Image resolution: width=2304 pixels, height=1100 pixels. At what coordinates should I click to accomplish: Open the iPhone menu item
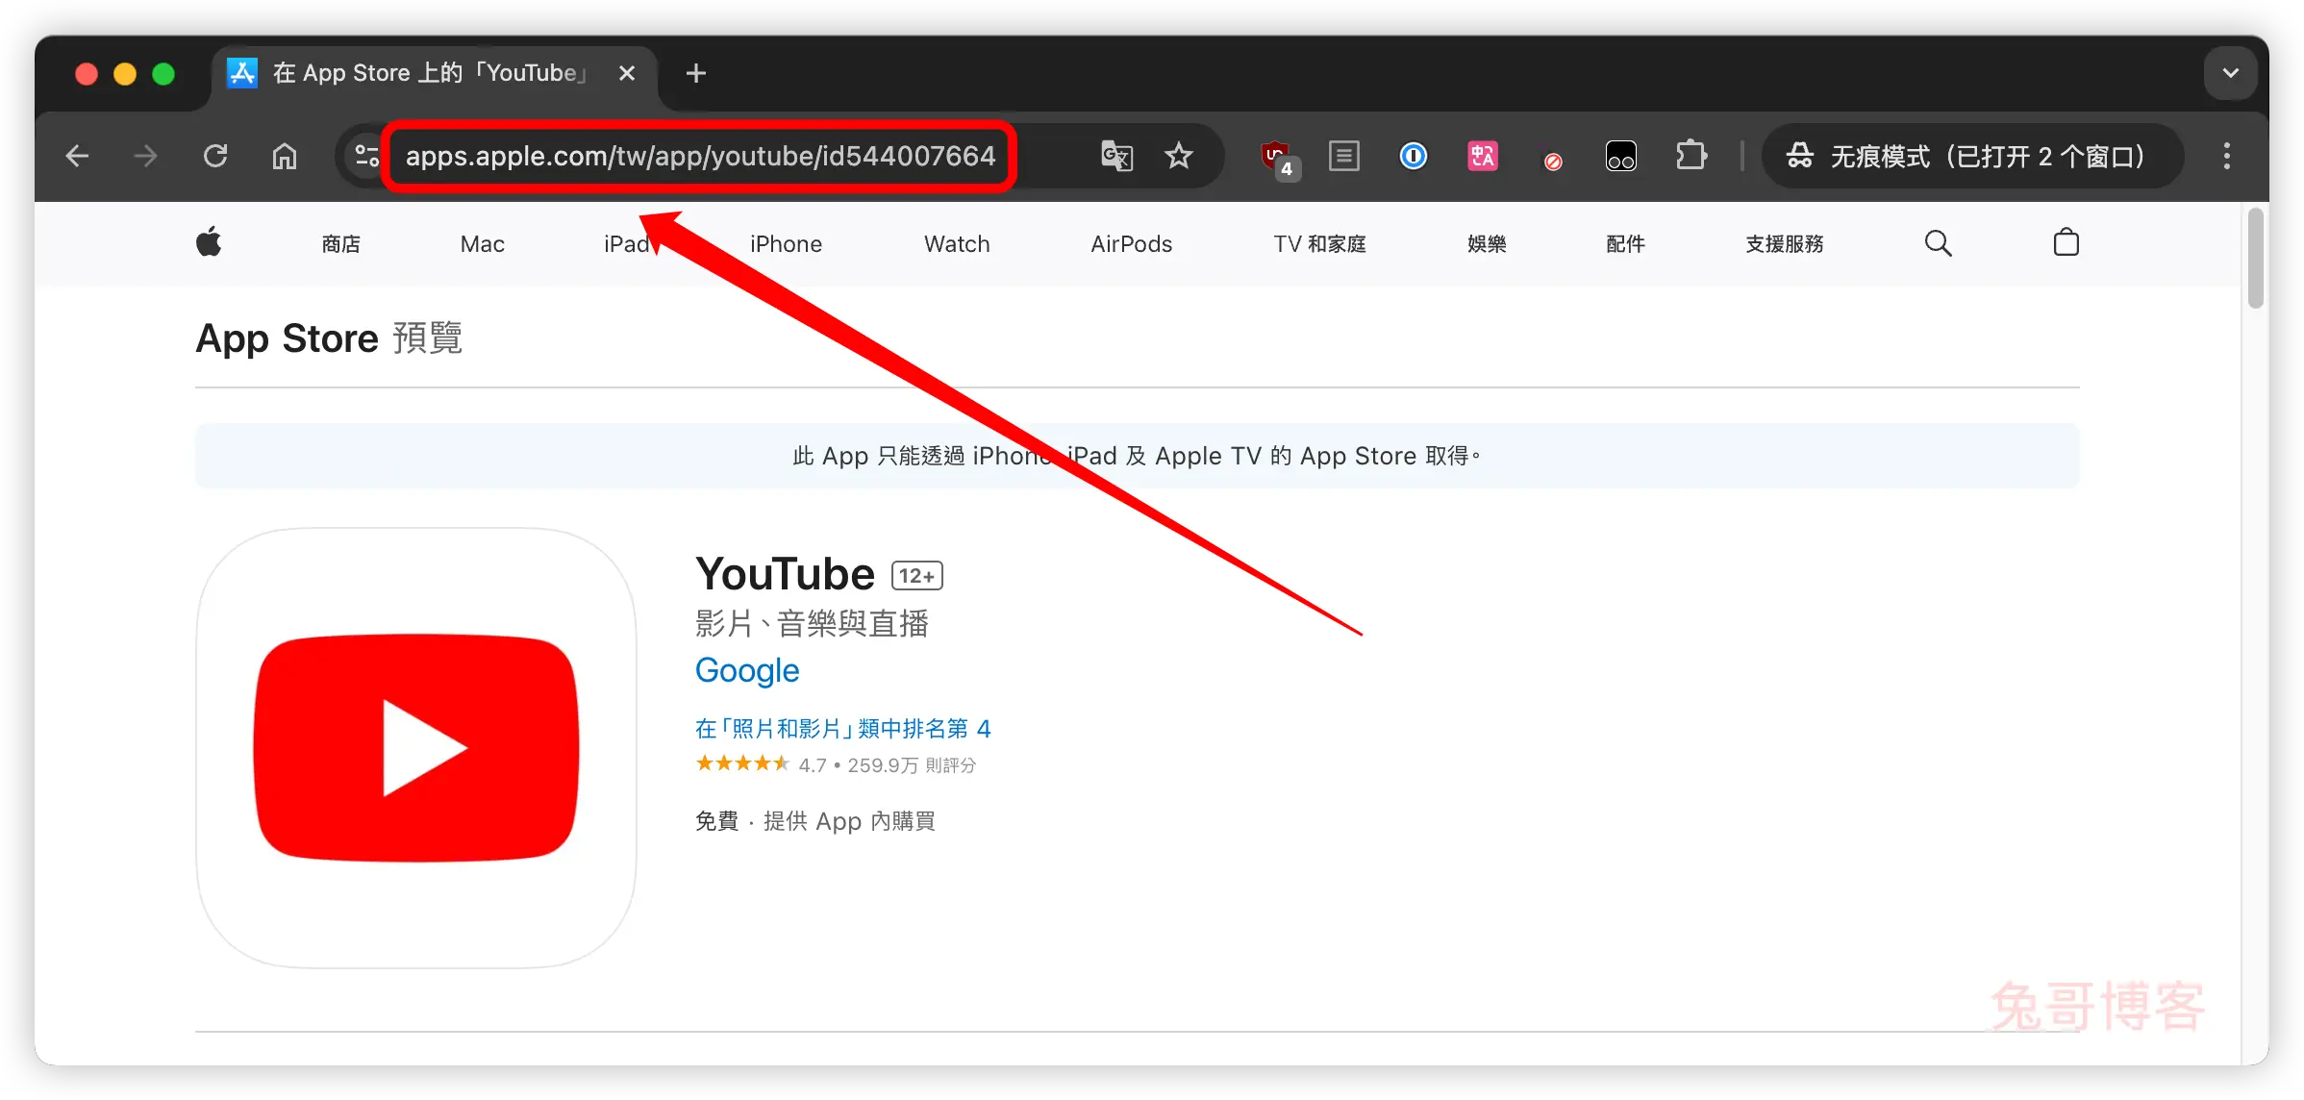(786, 244)
